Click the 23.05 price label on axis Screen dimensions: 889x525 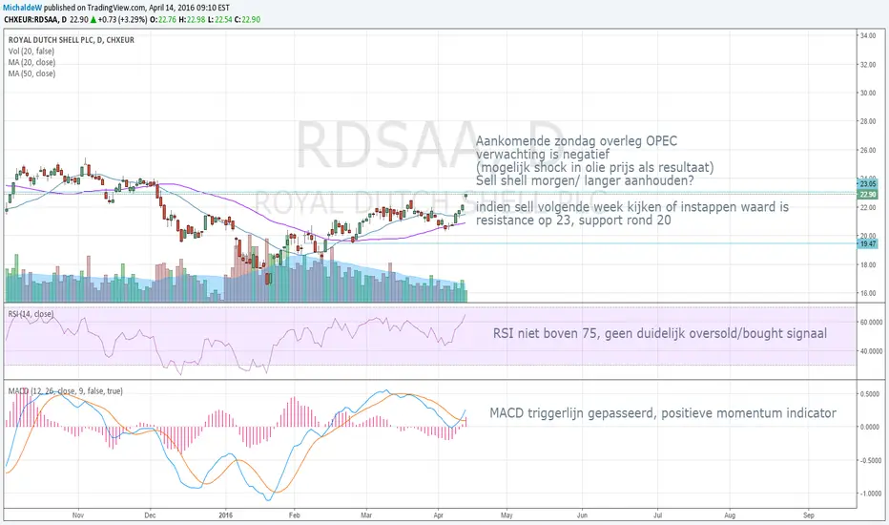(x=867, y=184)
